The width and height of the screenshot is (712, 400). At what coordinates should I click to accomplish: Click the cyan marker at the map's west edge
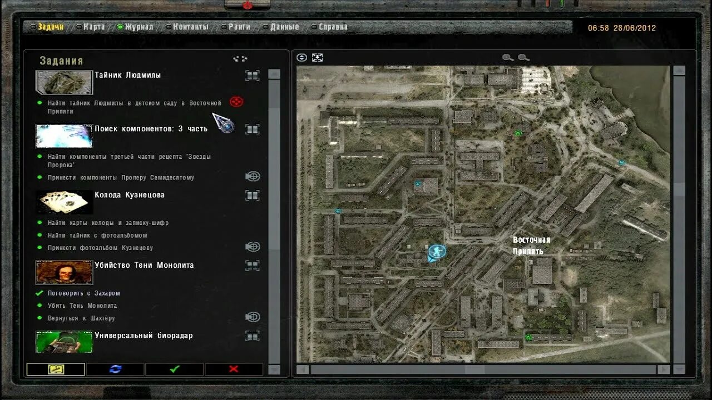(x=337, y=211)
